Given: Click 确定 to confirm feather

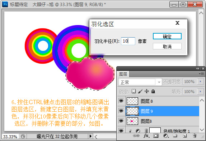Looking at the screenshot, I should click(x=167, y=36).
